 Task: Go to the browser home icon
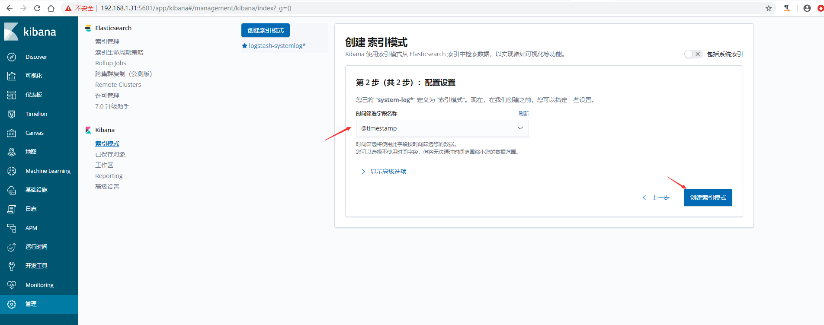click(x=51, y=8)
